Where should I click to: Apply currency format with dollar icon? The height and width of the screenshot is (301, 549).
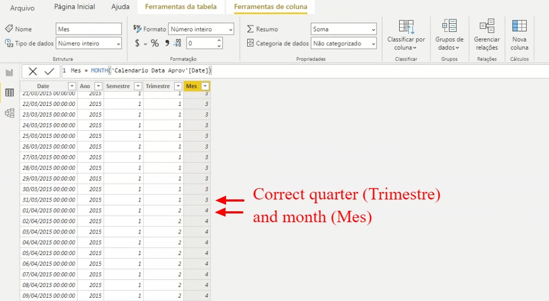[x=137, y=43]
